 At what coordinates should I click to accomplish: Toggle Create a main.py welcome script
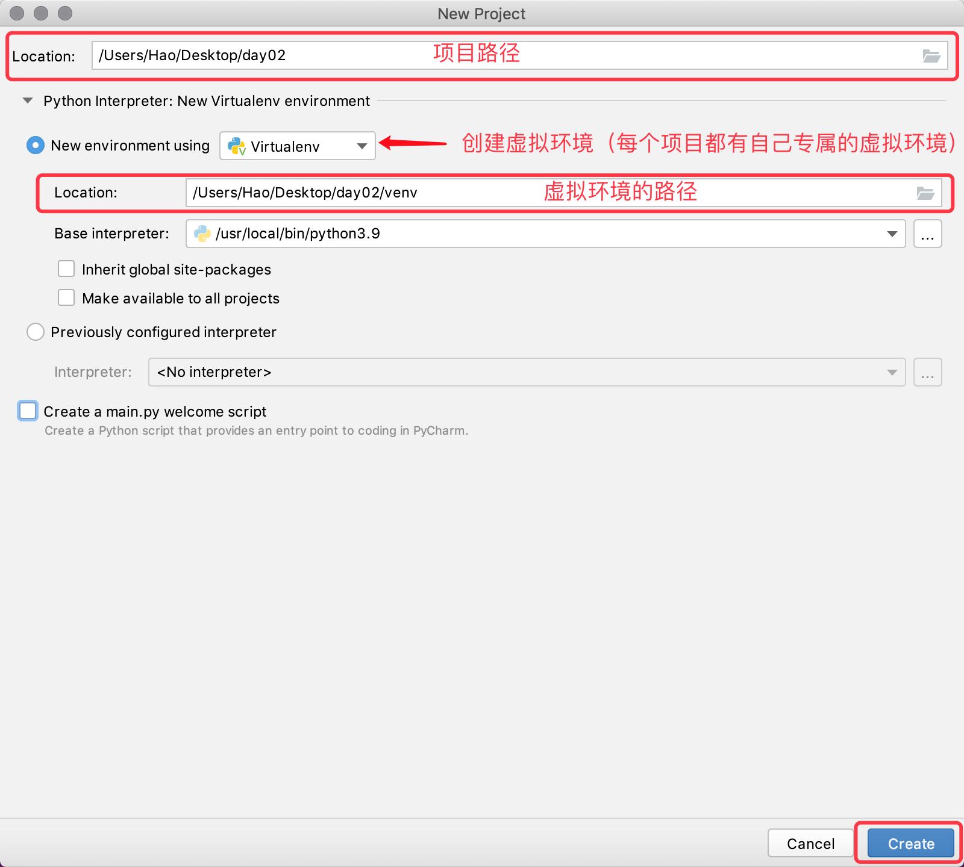pyautogui.click(x=28, y=411)
